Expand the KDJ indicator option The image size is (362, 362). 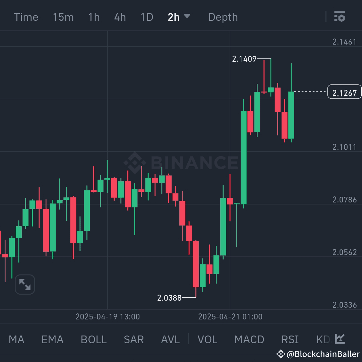[x=323, y=339]
